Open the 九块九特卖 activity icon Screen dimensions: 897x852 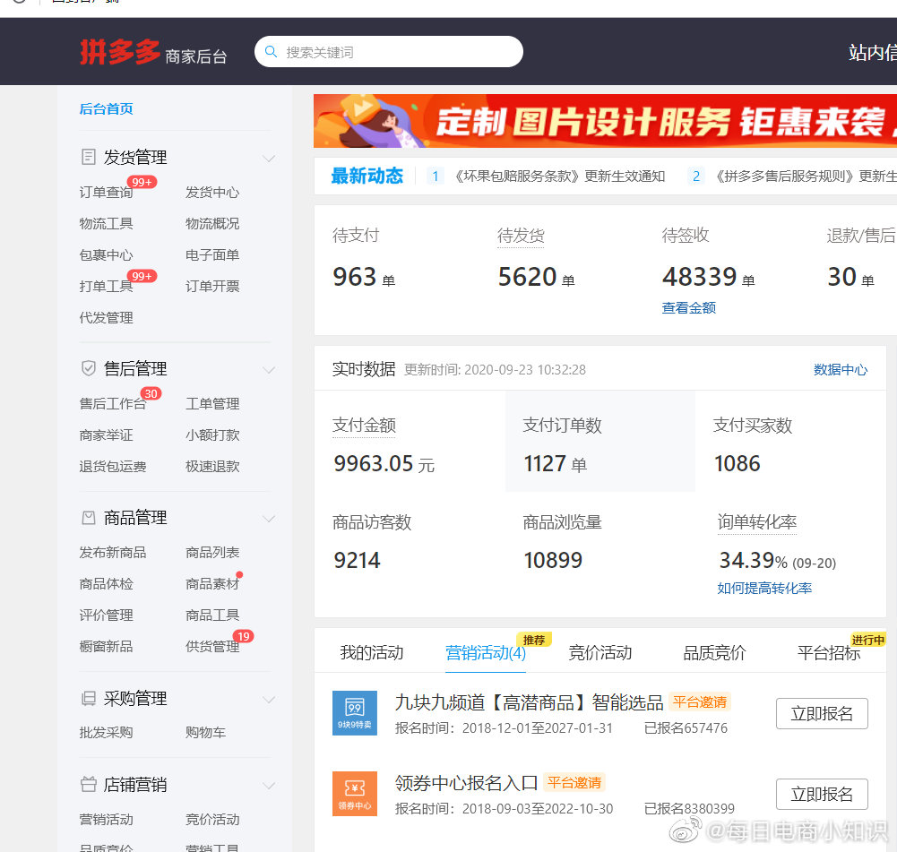point(355,713)
